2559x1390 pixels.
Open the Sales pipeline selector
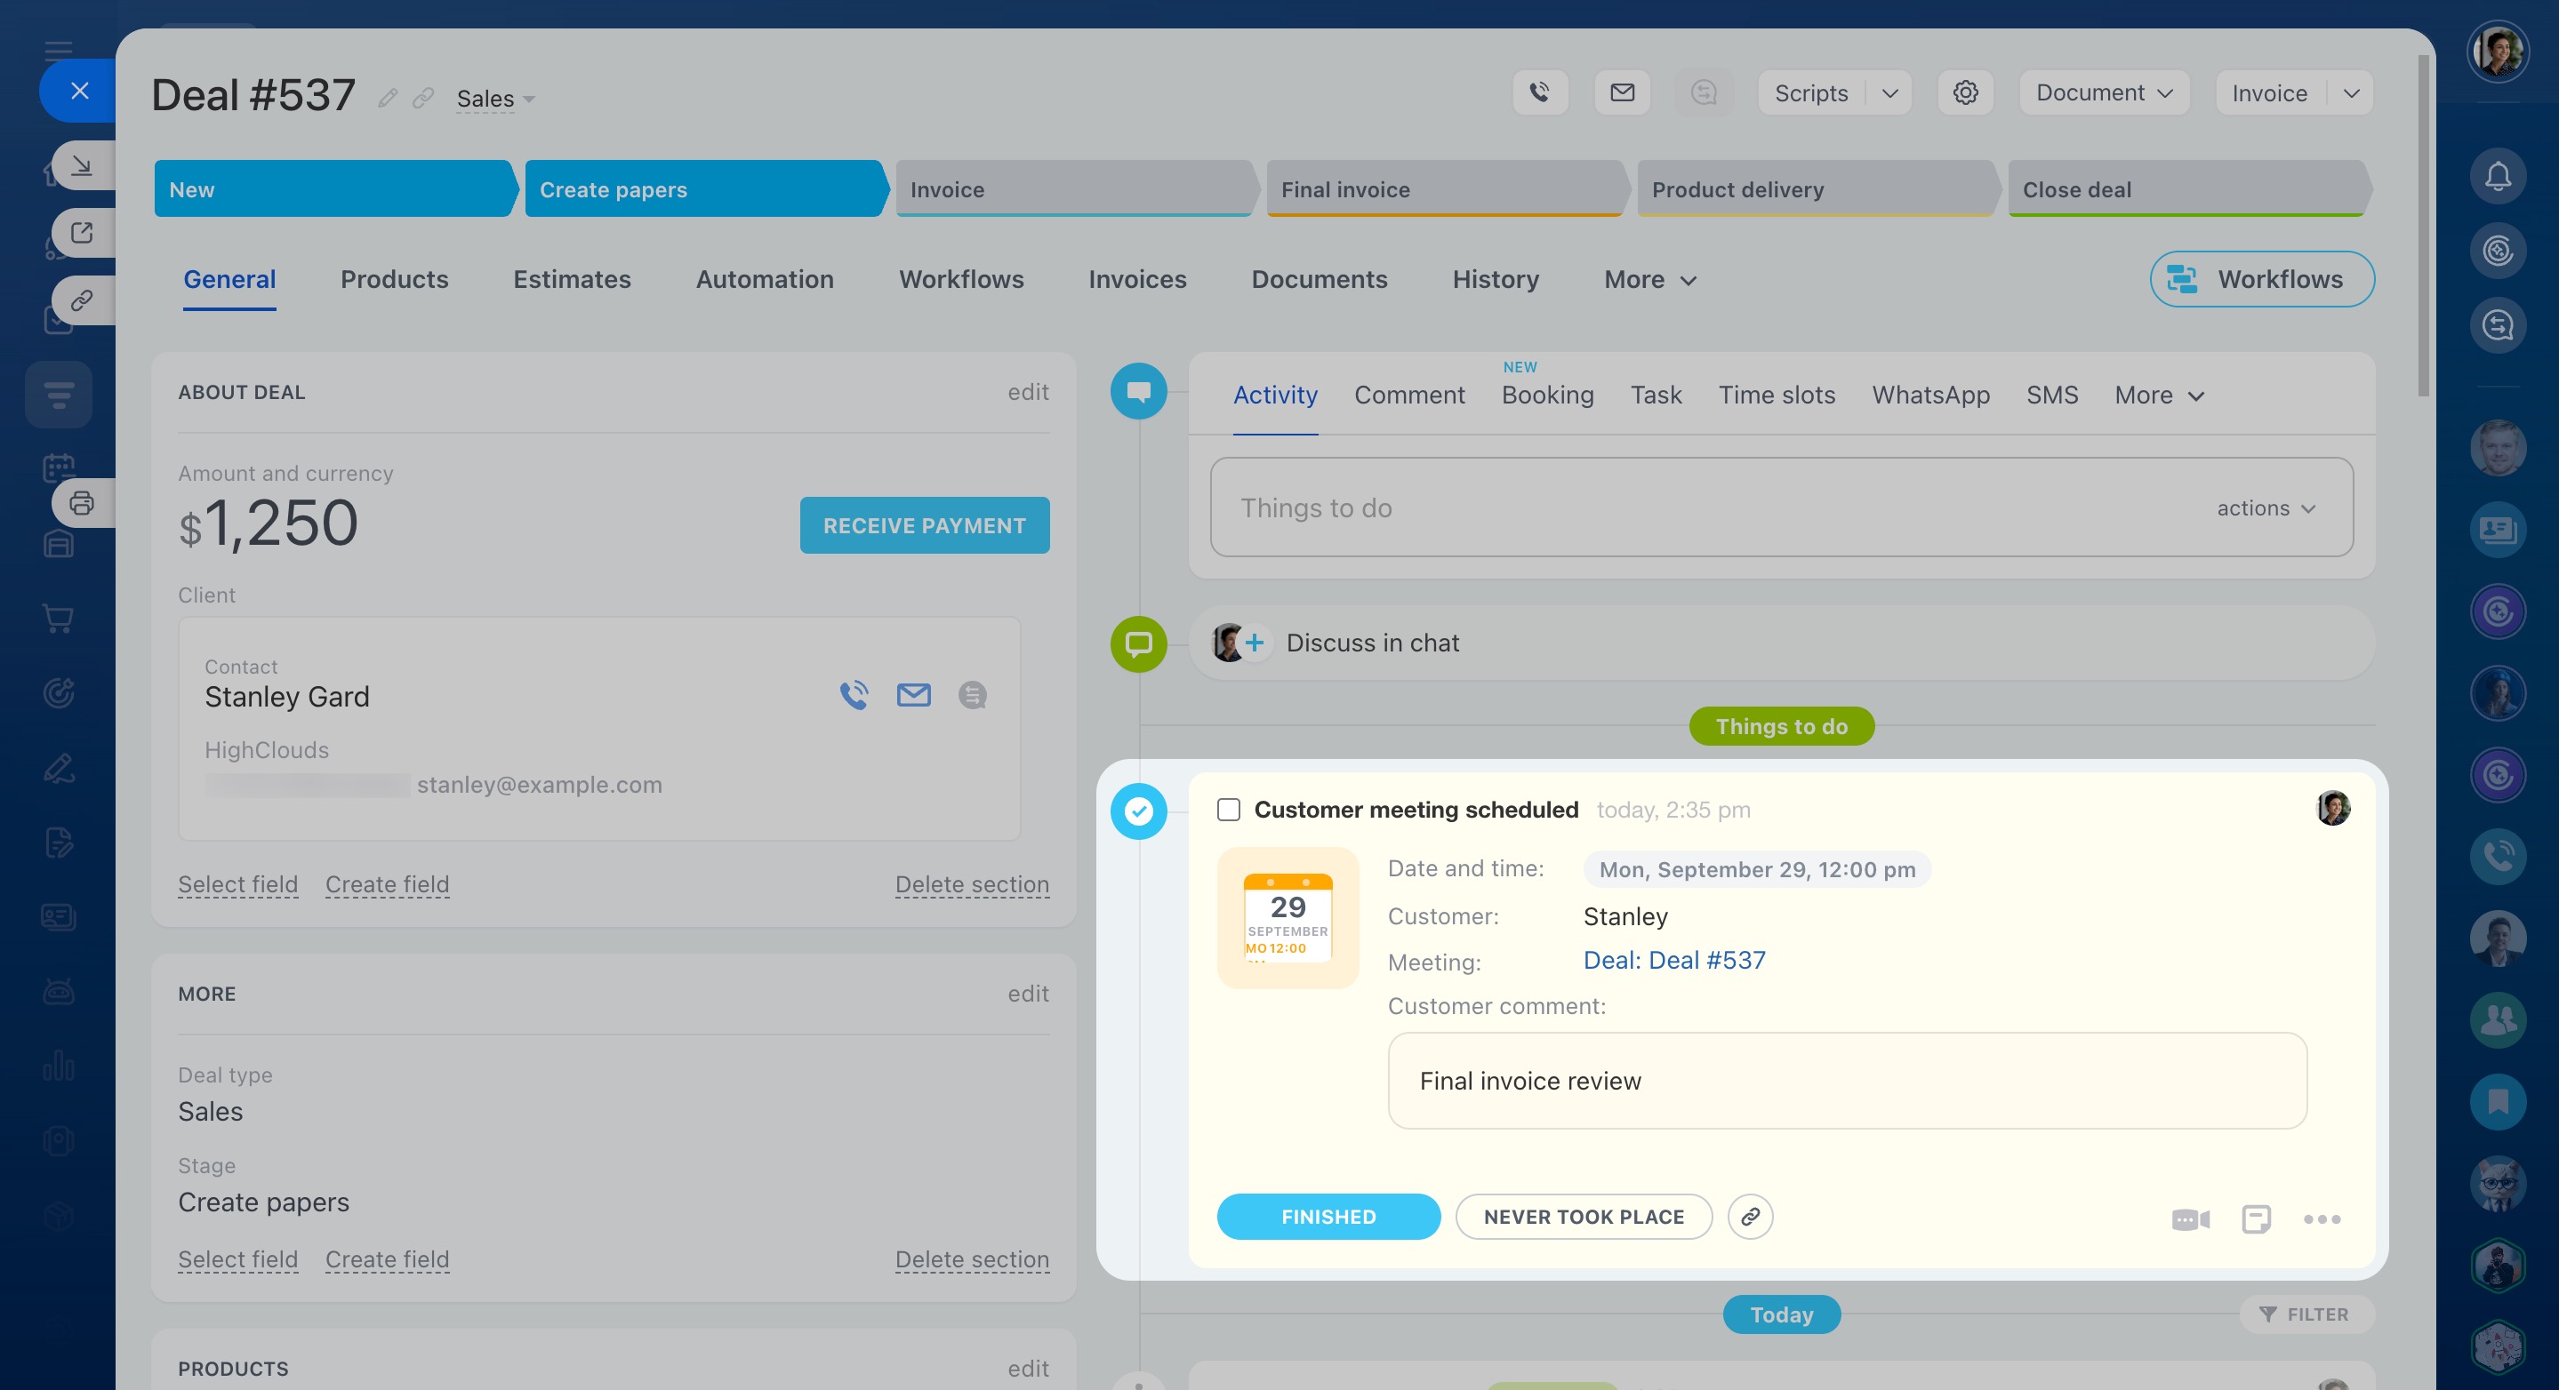coord(494,99)
